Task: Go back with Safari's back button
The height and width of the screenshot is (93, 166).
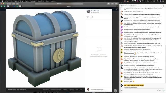Action: [x=8, y=4]
